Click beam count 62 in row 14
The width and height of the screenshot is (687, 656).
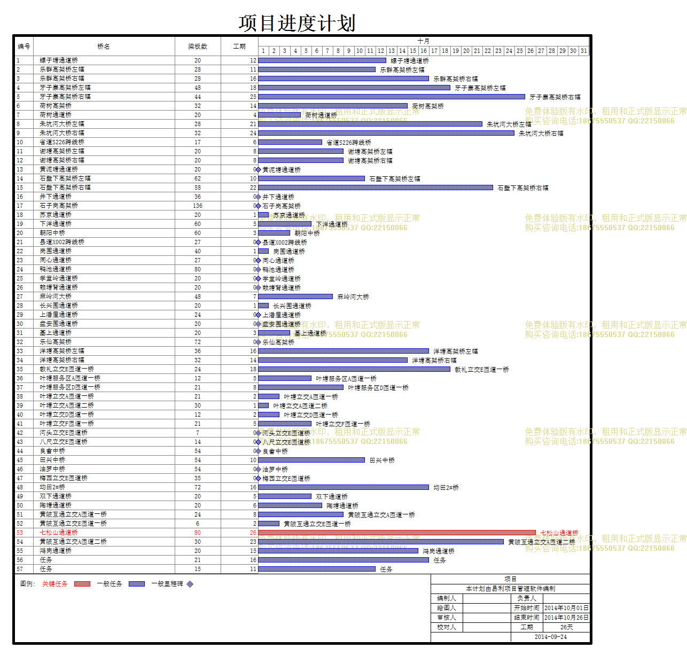pyautogui.click(x=198, y=178)
